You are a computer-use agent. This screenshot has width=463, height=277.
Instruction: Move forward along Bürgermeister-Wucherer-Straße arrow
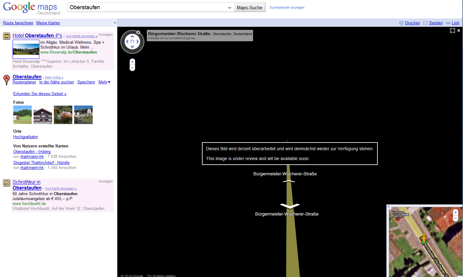tap(289, 181)
